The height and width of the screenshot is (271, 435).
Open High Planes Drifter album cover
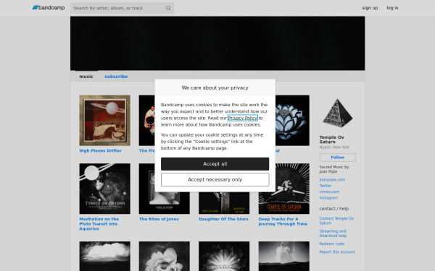click(104, 120)
